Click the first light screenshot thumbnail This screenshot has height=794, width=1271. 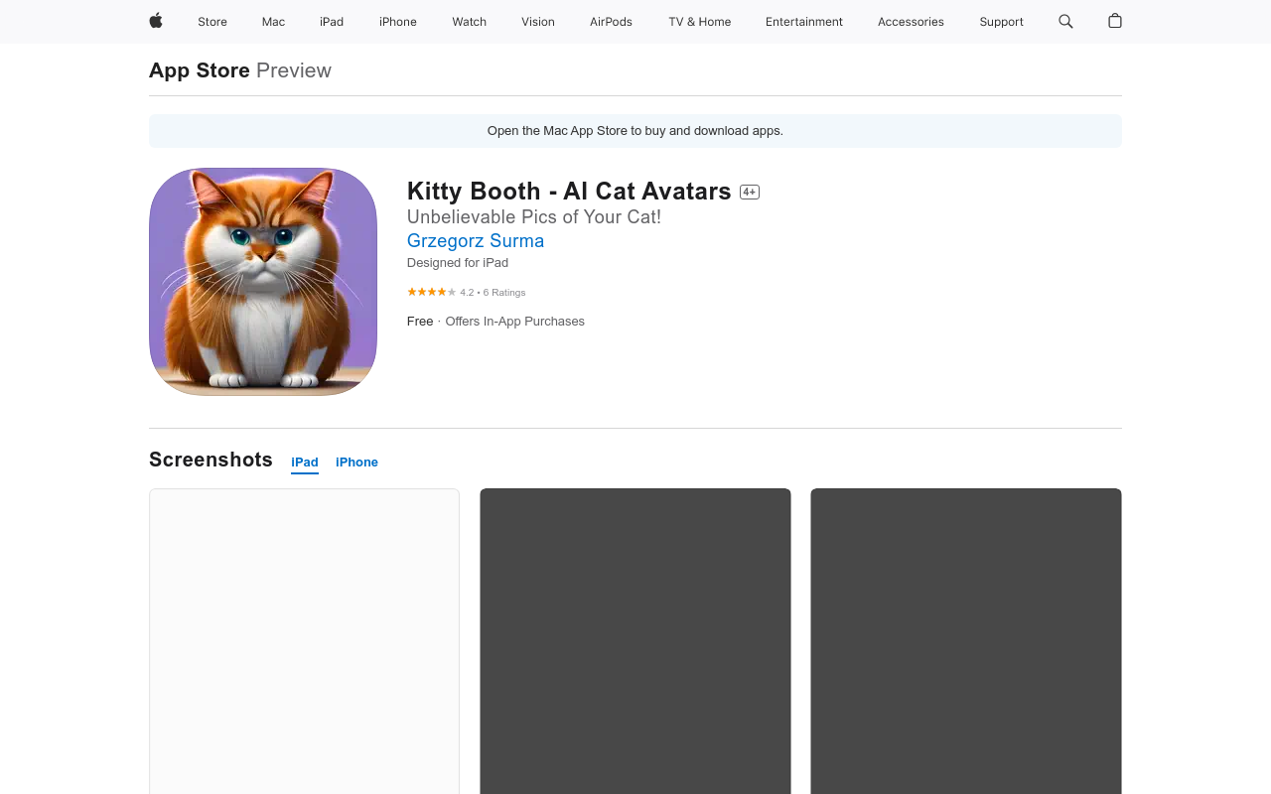click(304, 641)
